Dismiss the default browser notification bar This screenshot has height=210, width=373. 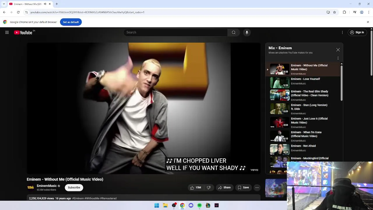click(368, 22)
